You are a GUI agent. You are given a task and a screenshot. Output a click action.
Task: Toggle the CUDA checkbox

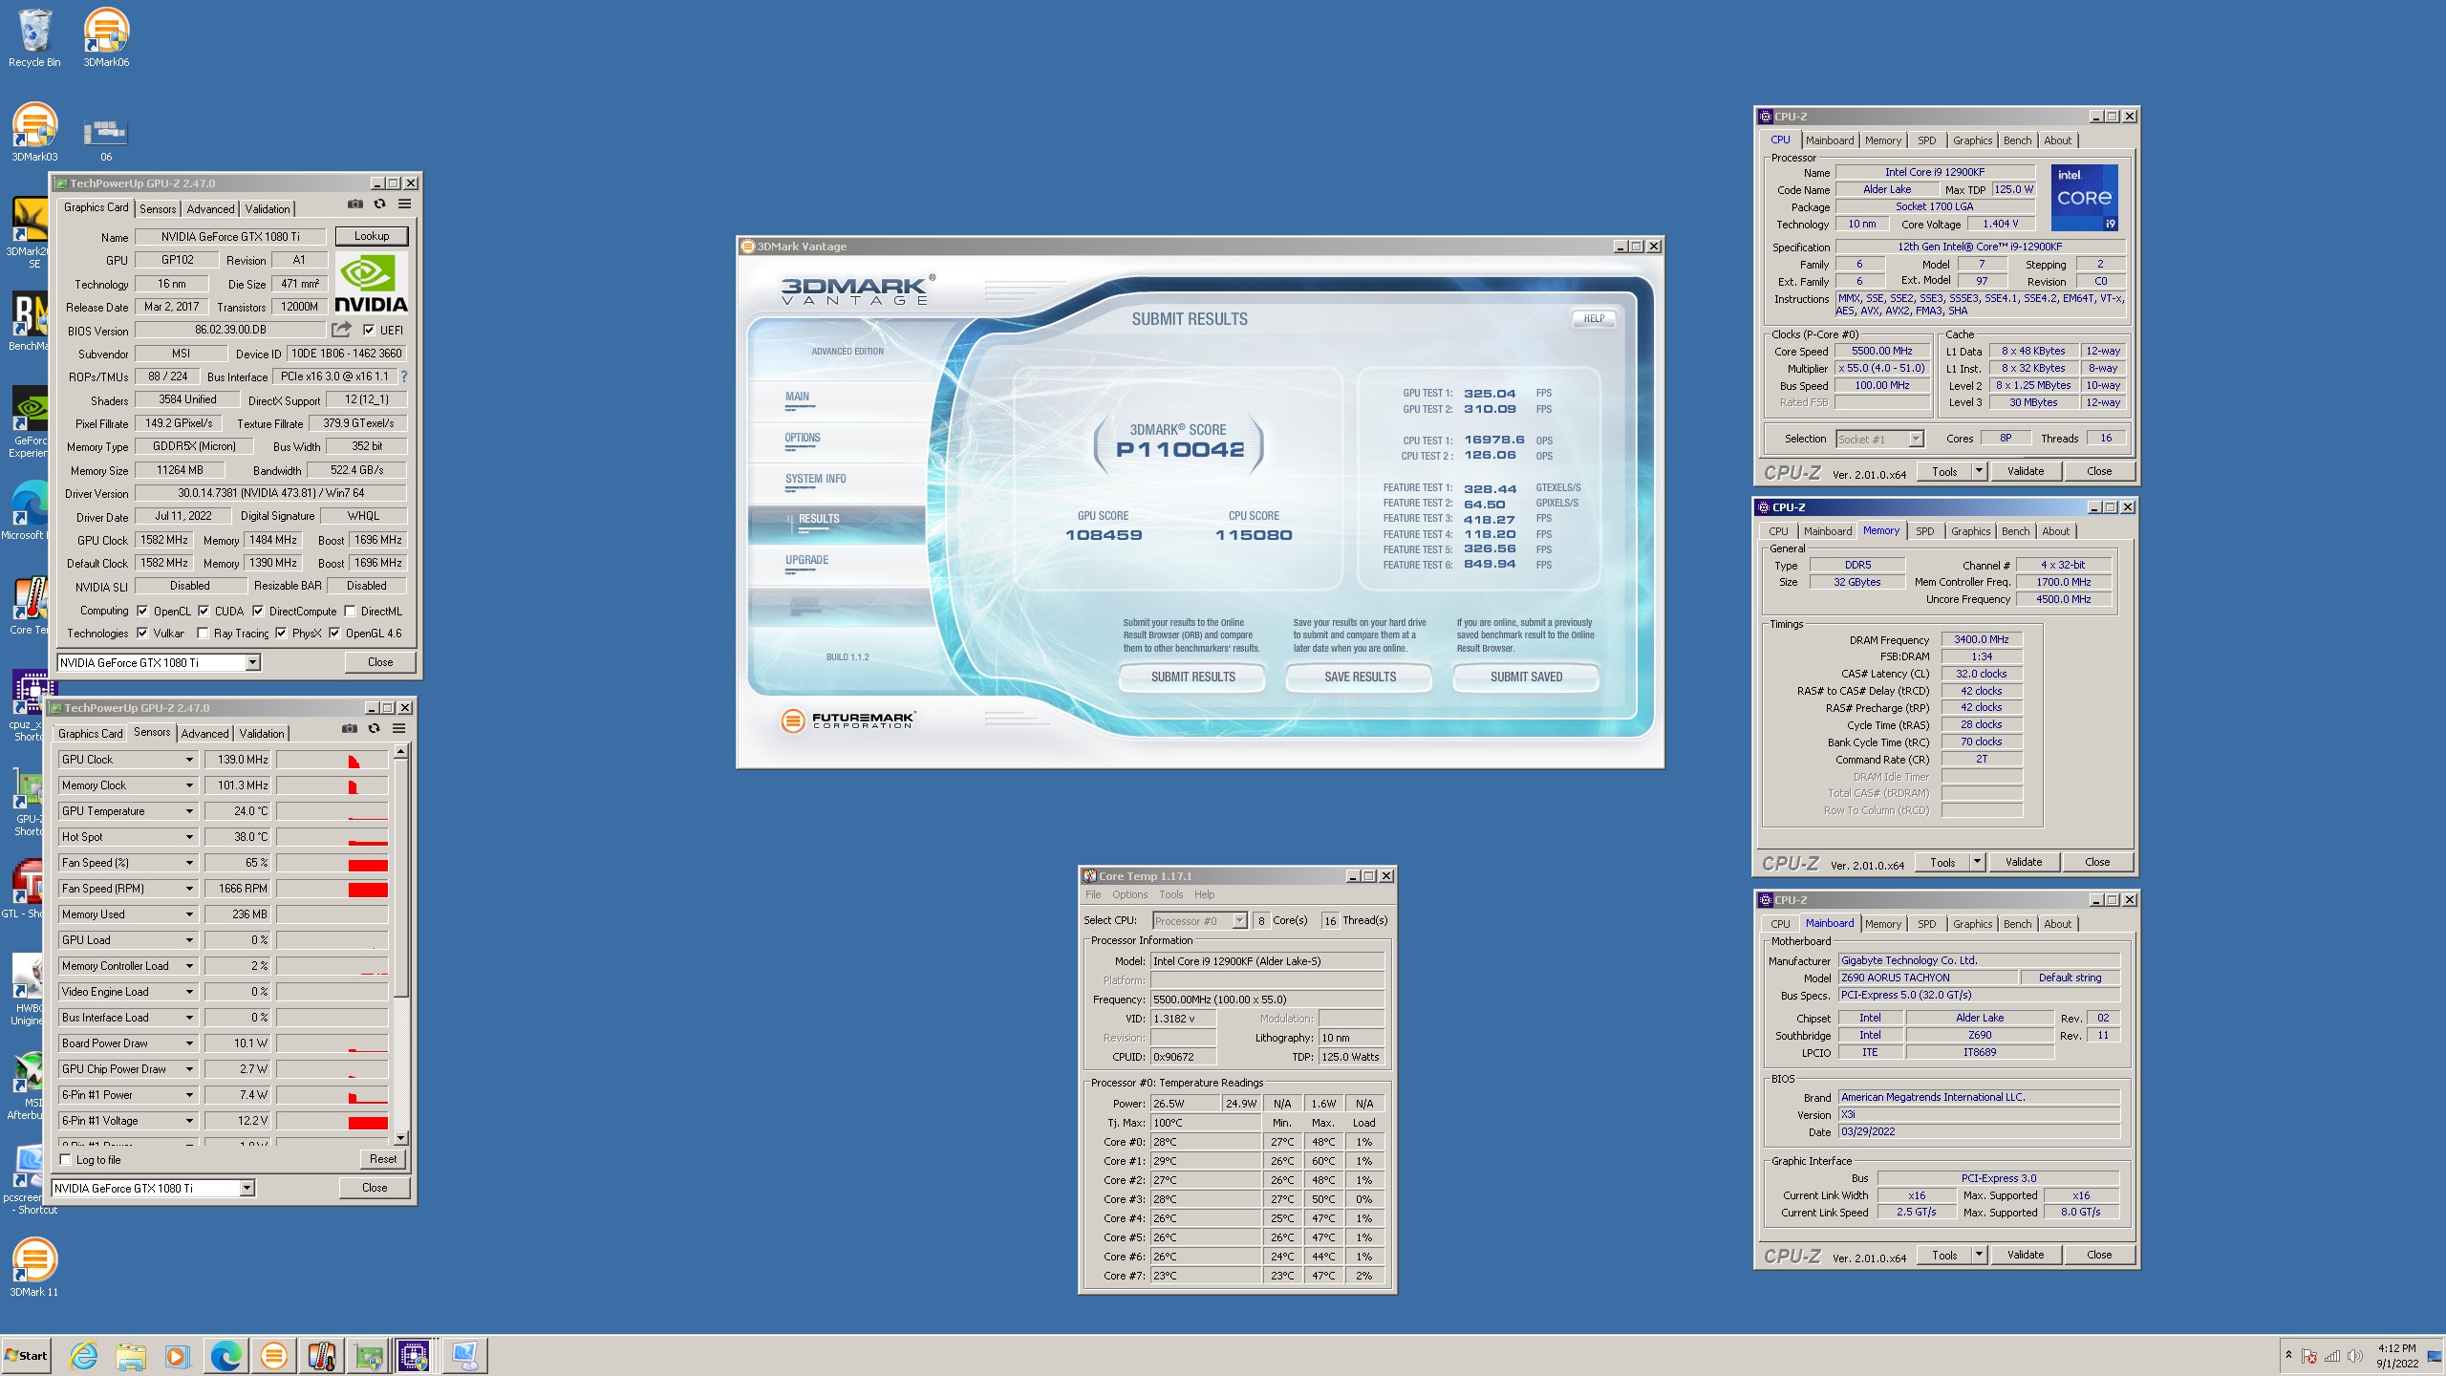pos(204,611)
